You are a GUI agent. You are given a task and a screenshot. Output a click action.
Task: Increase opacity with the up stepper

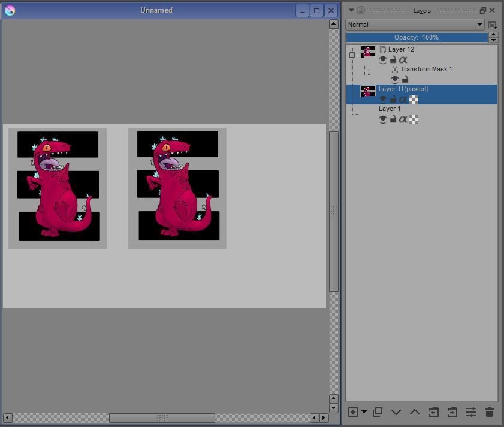point(493,35)
